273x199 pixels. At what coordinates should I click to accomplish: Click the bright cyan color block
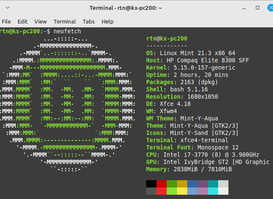pyautogui.click(x=213, y=191)
